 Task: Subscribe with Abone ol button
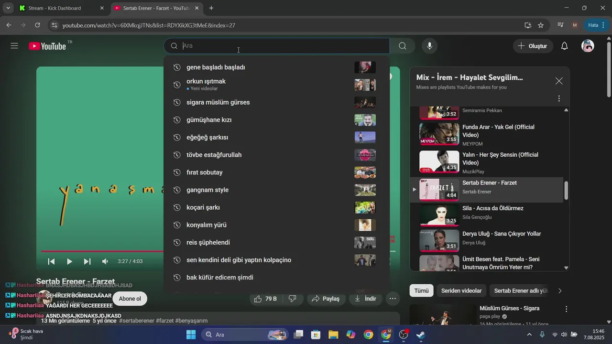coord(130,299)
